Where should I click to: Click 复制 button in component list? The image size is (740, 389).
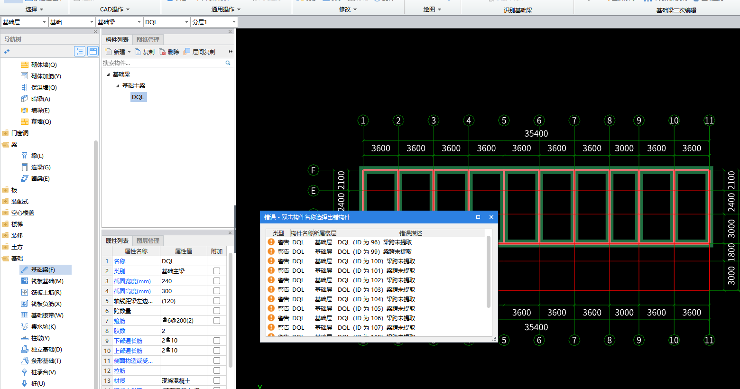coord(145,52)
